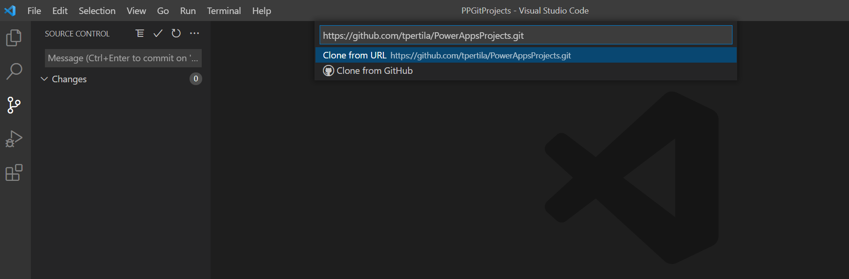Open the Selection menu

pyautogui.click(x=97, y=11)
